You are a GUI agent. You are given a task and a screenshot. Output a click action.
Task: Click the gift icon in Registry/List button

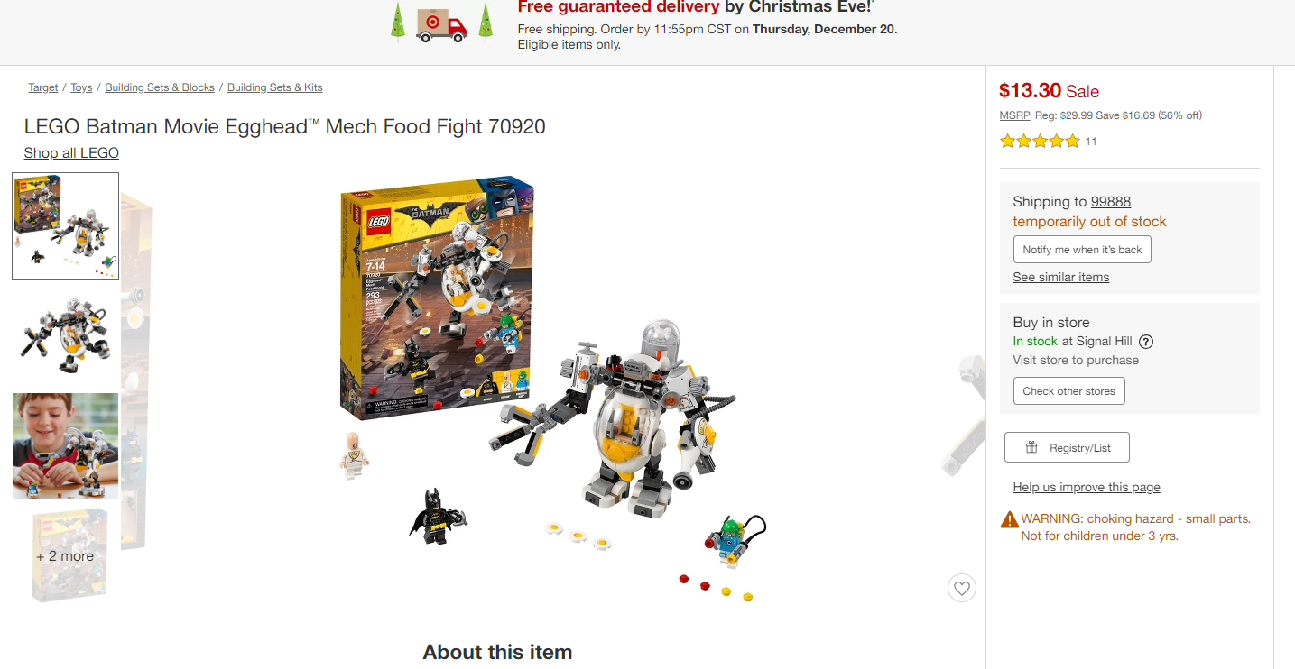coord(1031,447)
